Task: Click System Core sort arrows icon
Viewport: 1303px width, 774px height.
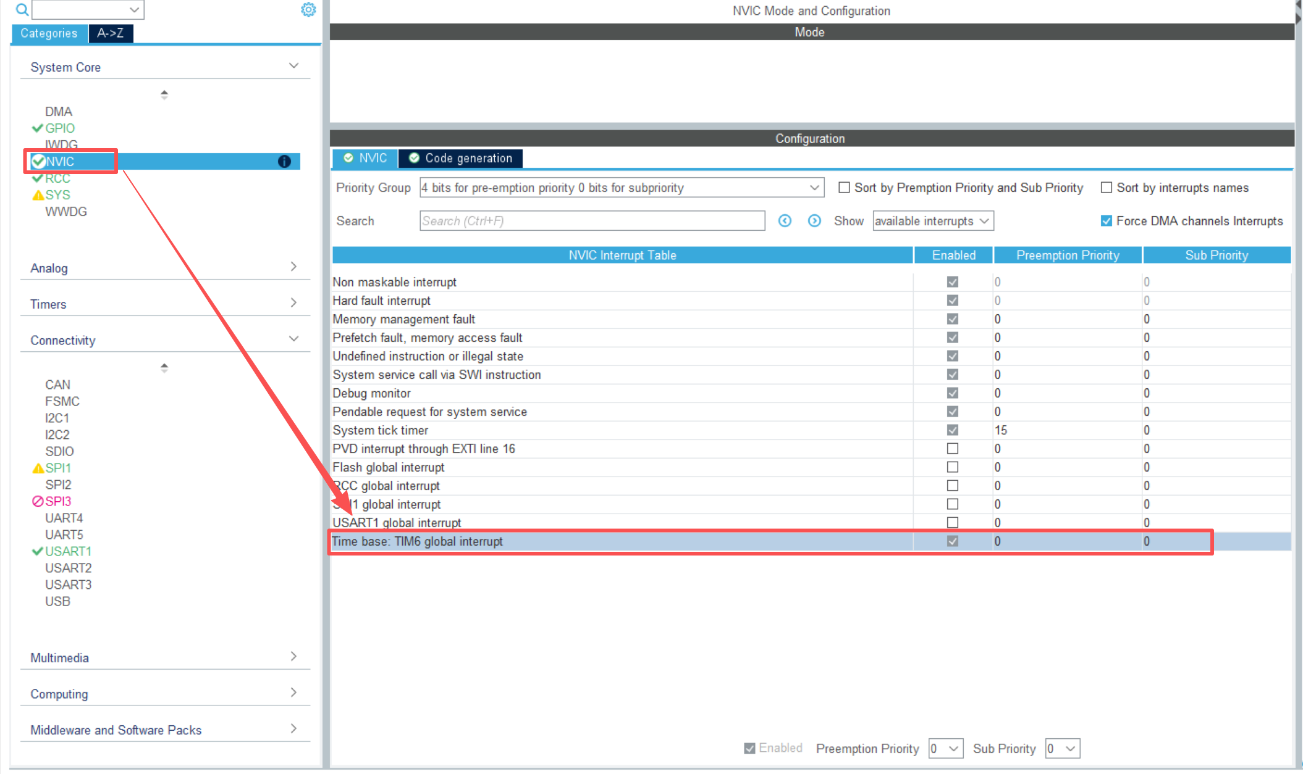Action: [164, 94]
